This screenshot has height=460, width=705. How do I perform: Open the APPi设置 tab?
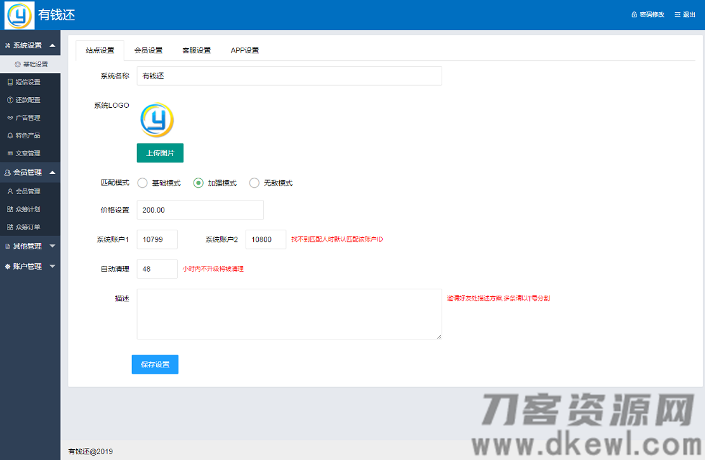tap(245, 49)
